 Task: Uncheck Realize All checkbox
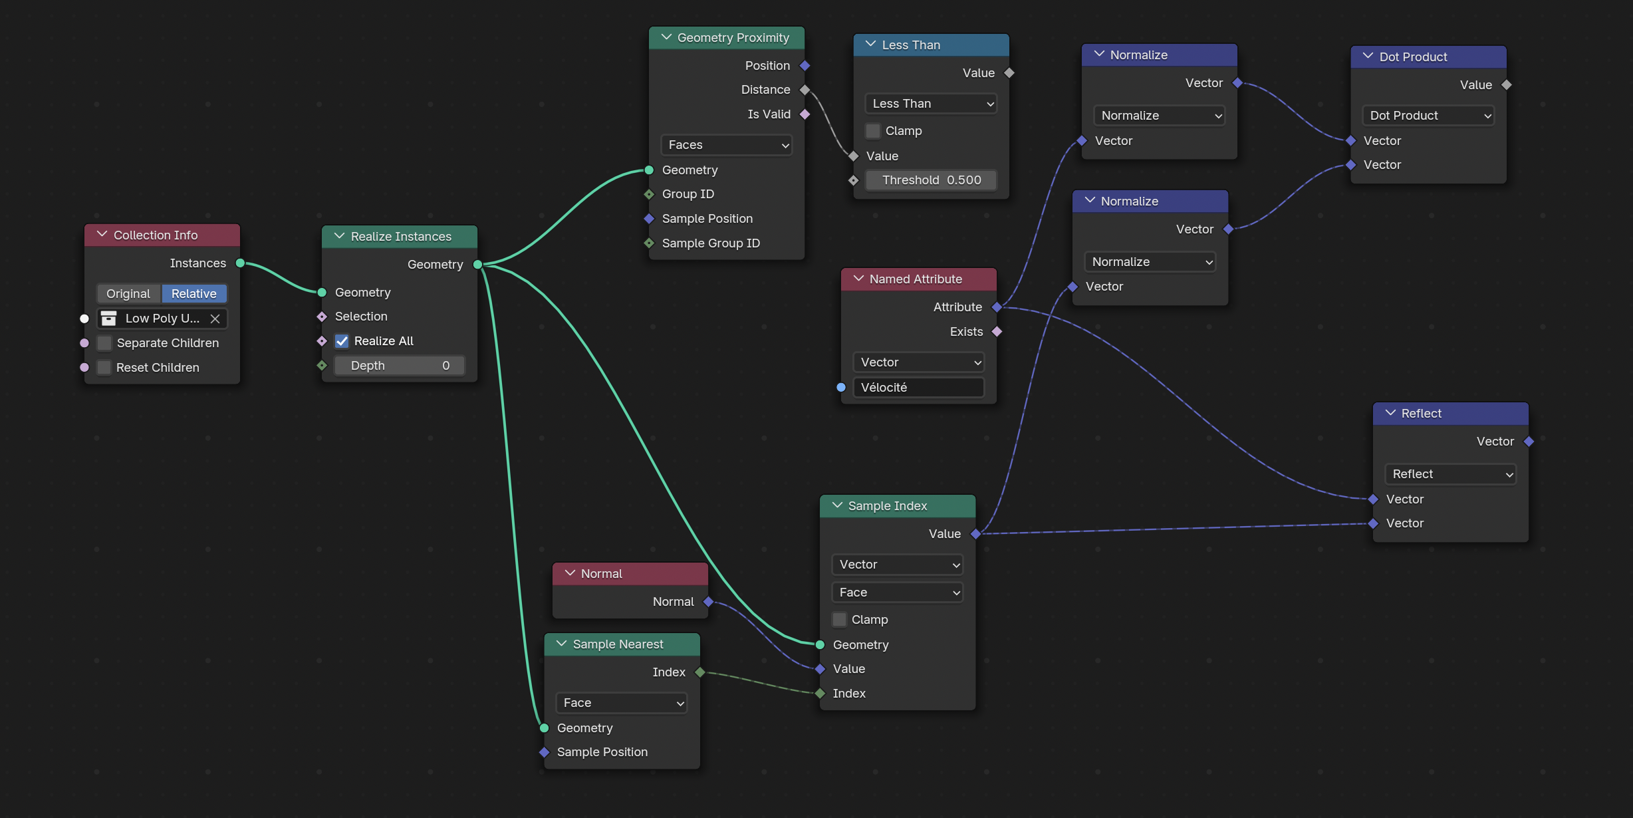coord(342,341)
